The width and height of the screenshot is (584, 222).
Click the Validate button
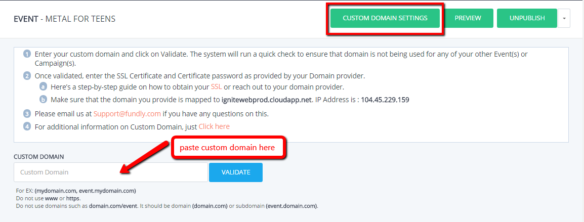(236, 172)
